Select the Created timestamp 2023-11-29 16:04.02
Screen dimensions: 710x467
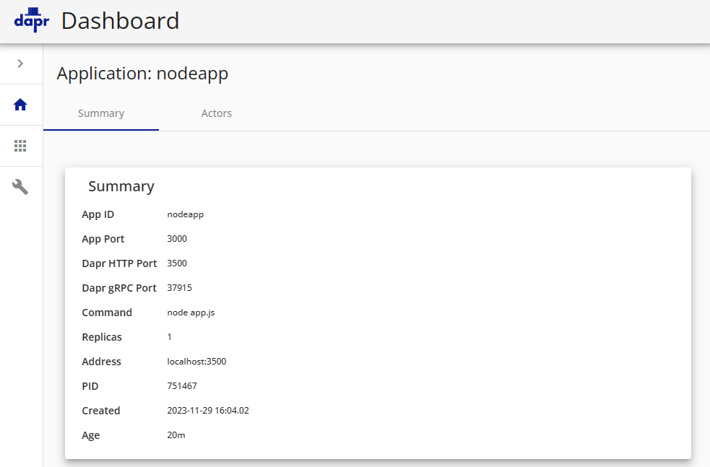tap(208, 411)
